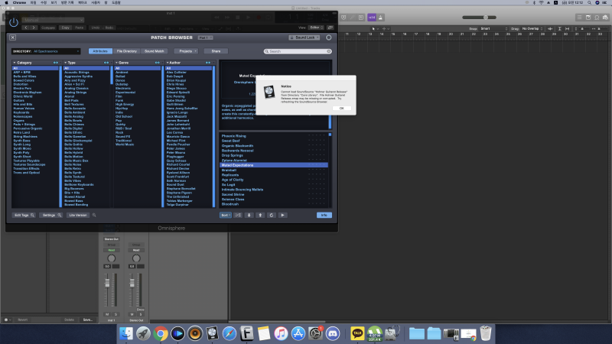The image size is (612, 344).
Task: Open Launchpad from the Dock
Action: click(143, 333)
